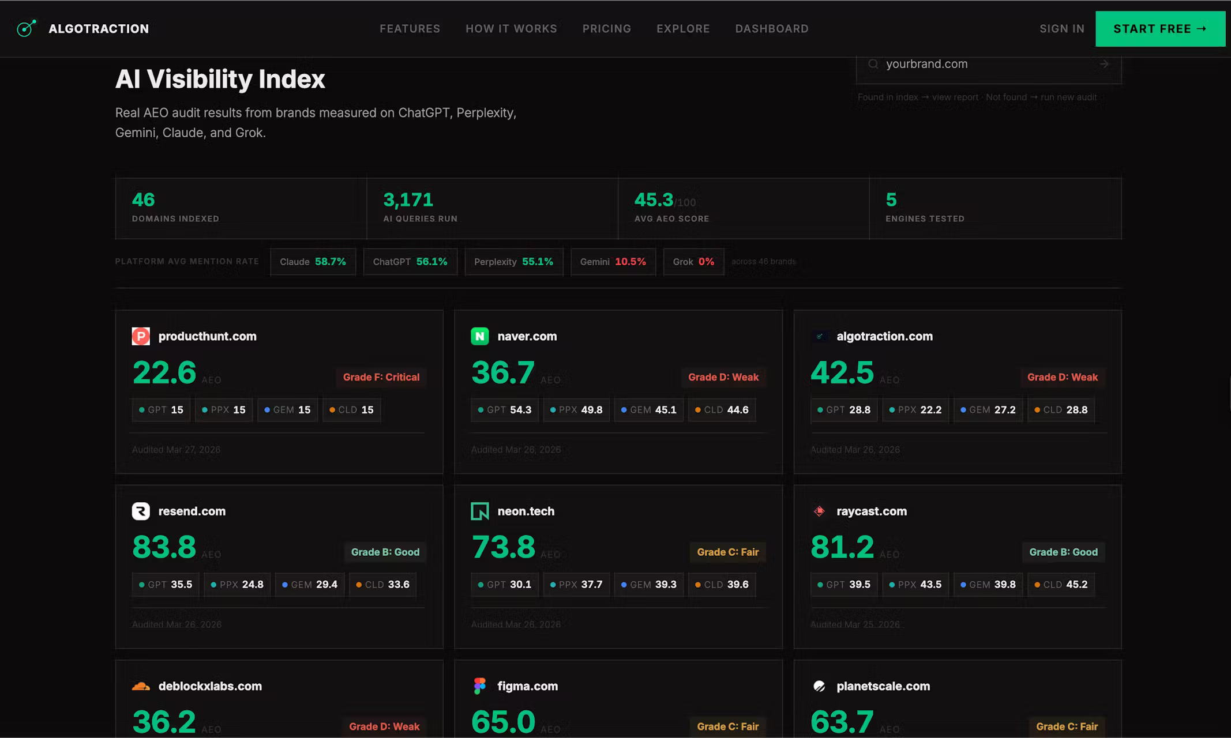
Task: Click the PlanetScale logo icon
Action: (x=819, y=686)
